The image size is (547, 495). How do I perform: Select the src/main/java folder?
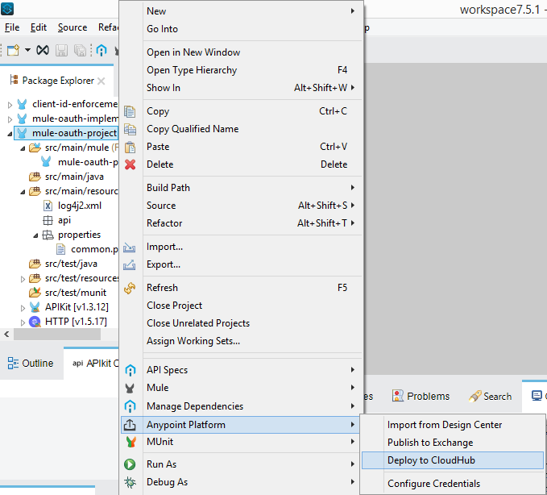point(74,177)
